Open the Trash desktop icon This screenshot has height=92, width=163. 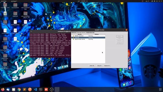coord(5,14)
